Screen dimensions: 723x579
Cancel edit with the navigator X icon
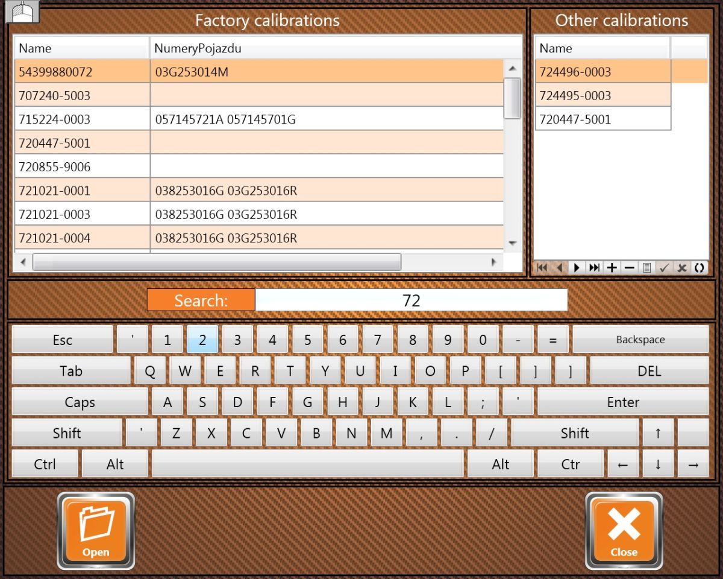(681, 268)
